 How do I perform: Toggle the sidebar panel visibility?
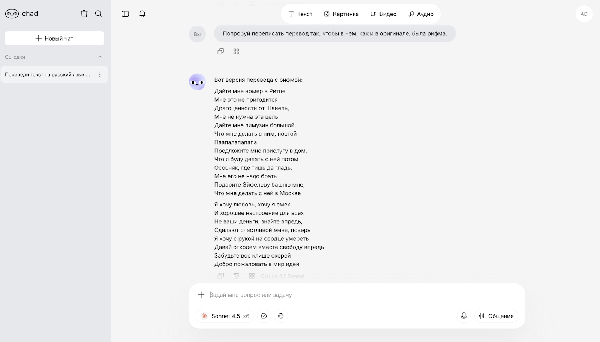click(125, 14)
